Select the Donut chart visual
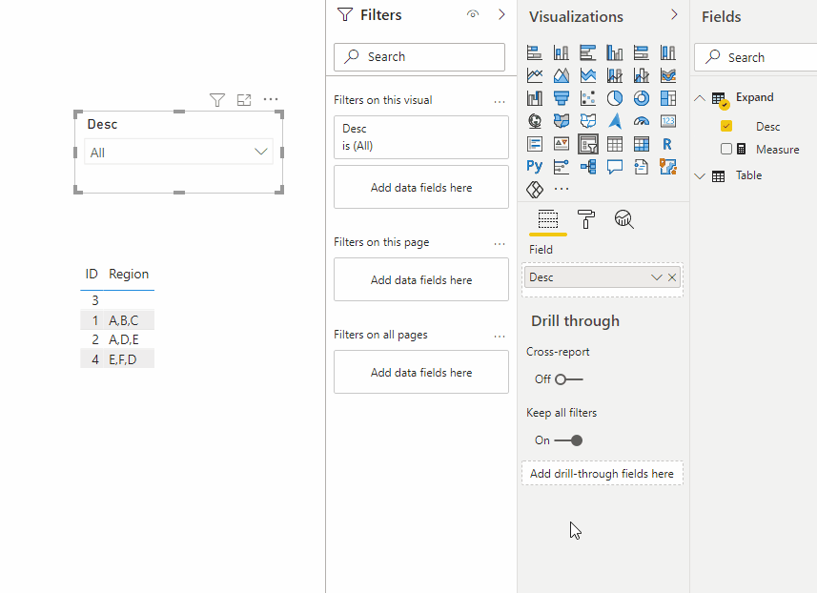The image size is (817, 593). click(642, 98)
